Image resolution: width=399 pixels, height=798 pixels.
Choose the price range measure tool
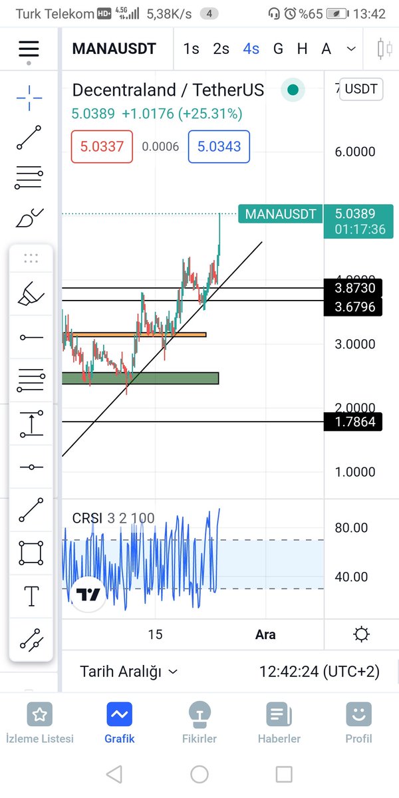[x=31, y=424]
